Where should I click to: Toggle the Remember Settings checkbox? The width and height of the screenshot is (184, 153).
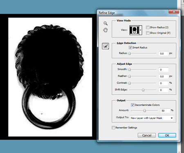[x=113, y=127]
